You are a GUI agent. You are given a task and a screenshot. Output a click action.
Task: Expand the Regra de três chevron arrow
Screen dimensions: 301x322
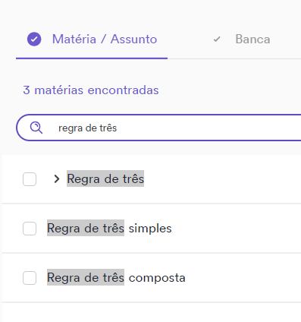click(57, 179)
